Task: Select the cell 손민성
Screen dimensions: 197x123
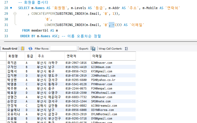Action: tap(16, 101)
